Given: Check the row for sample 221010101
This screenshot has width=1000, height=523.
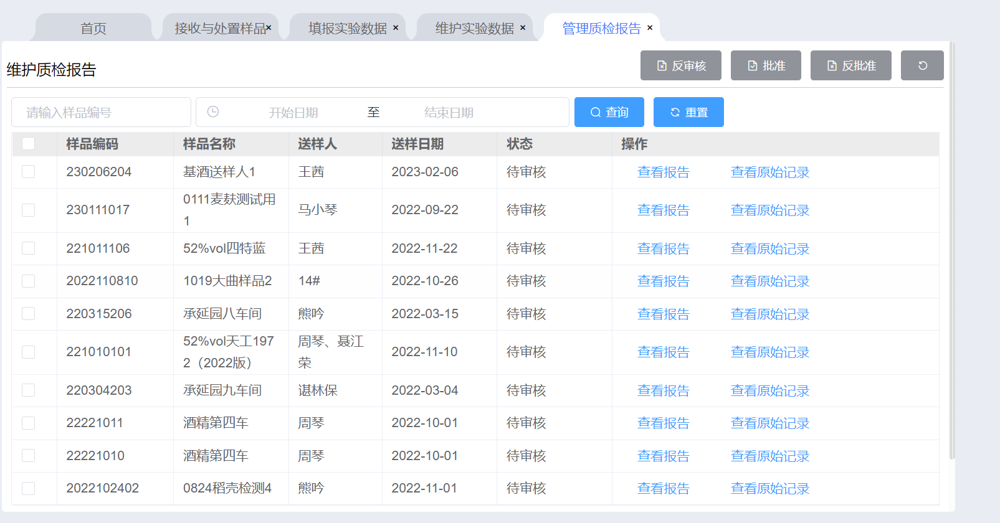Looking at the screenshot, I should [28, 352].
